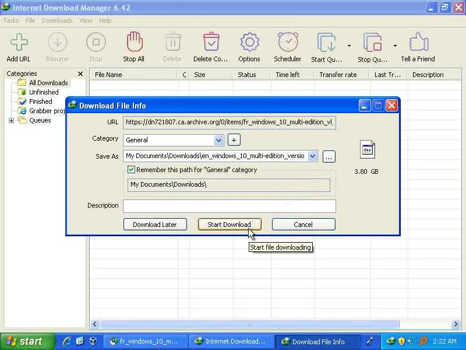Select Grabber projects category
The height and width of the screenshot is (350, 466).
click(x=47, y=111)
